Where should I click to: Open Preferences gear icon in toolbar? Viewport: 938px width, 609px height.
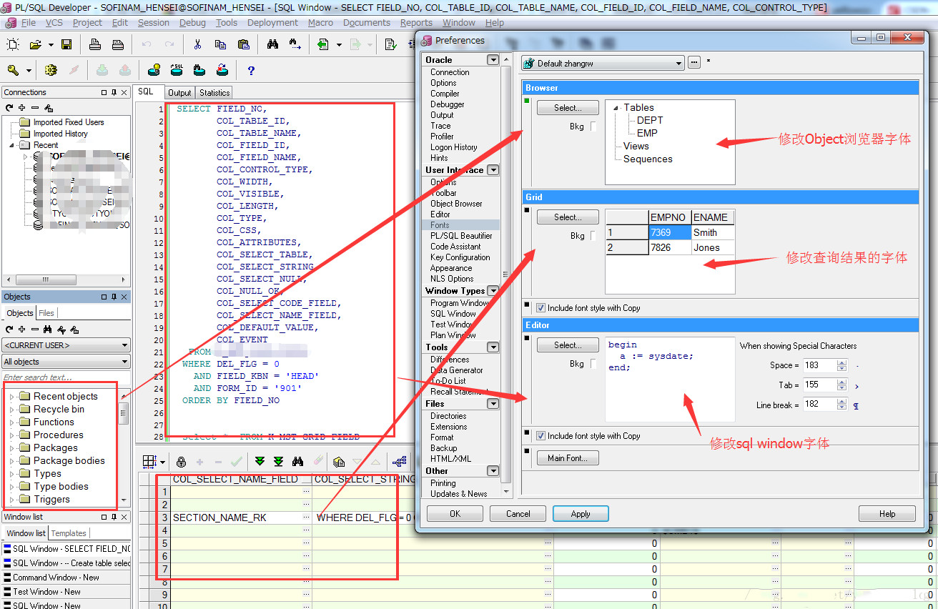click(x=50, y=70)
